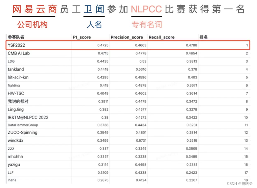The width and height of the screenshot is (257, 188).
Task: Click the F1 score value 0.2875
Action: tap(103, 180)
